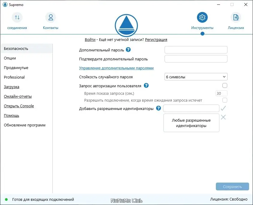Focus the allowed identifiers input field
Screen dimensions: 253x205
point(191,108)
